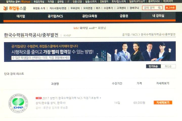Click the 수강기간 column header
The image size is (182, 121).
pos(117,83)
